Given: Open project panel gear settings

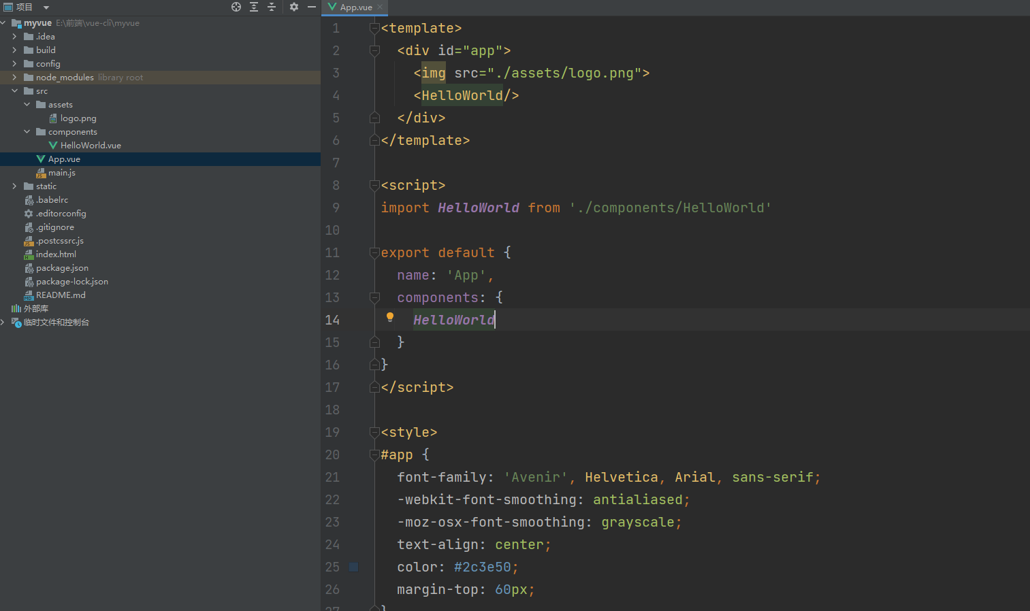Looking at the screenshot, I should [294, 7].
